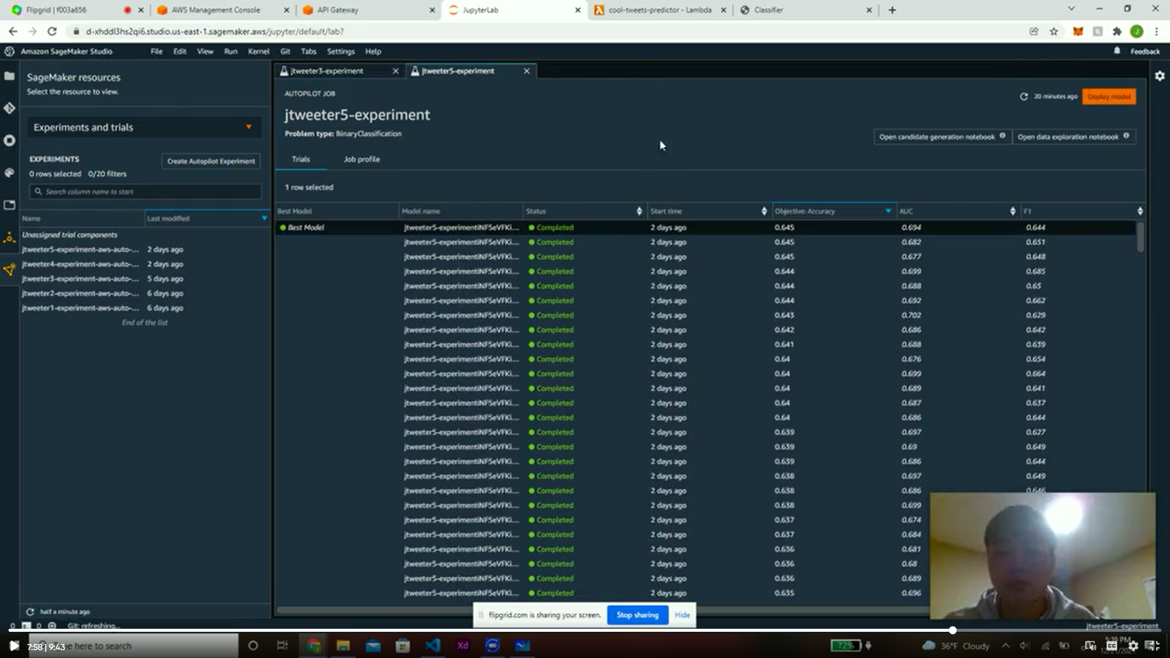
Task: Bookmark this page with star icon
Action: (x=1054, y=32)
